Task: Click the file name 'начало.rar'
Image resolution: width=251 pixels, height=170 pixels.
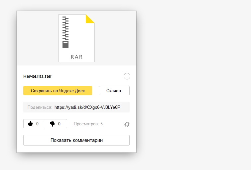Action: pyautogui.click(x=38, y=76)
